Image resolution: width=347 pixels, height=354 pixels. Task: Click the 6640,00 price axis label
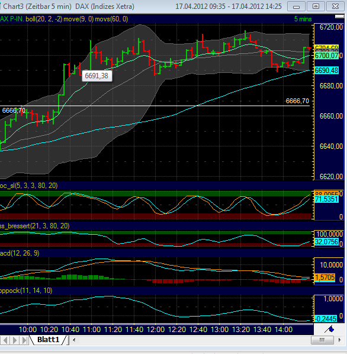pyautogui.click(x=331, y=146)
